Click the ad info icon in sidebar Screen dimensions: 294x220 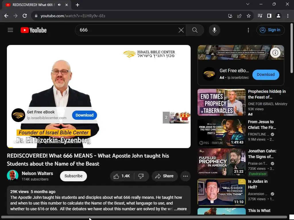click(275, 53)
